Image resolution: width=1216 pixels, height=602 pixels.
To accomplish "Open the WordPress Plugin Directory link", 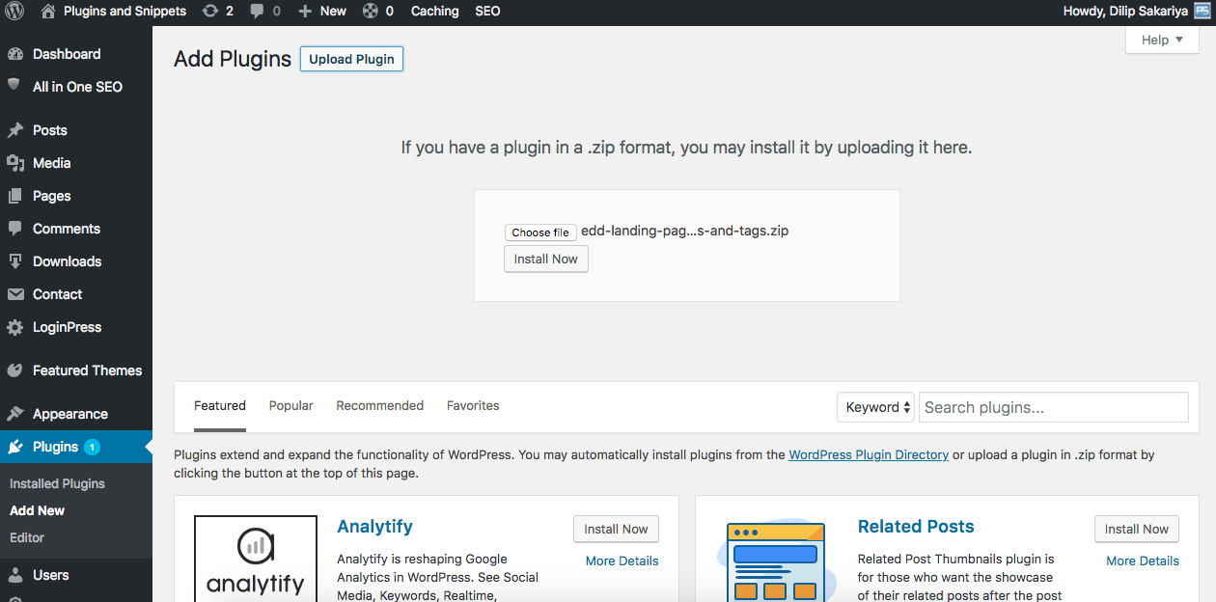I will pyautogui.click(x=869, y=454).
